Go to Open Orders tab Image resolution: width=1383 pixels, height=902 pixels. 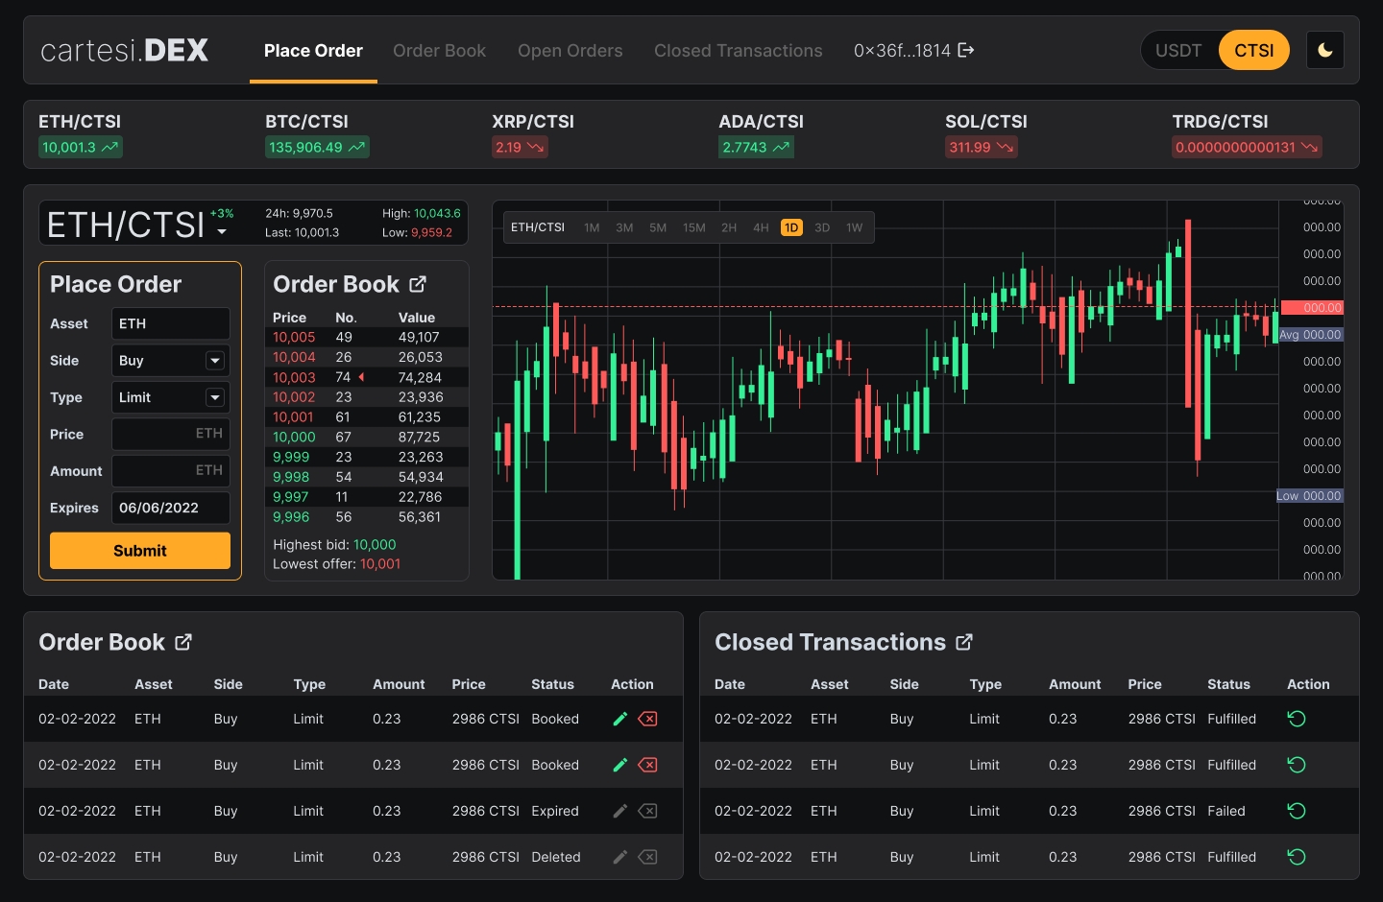(x=570, y=50)
